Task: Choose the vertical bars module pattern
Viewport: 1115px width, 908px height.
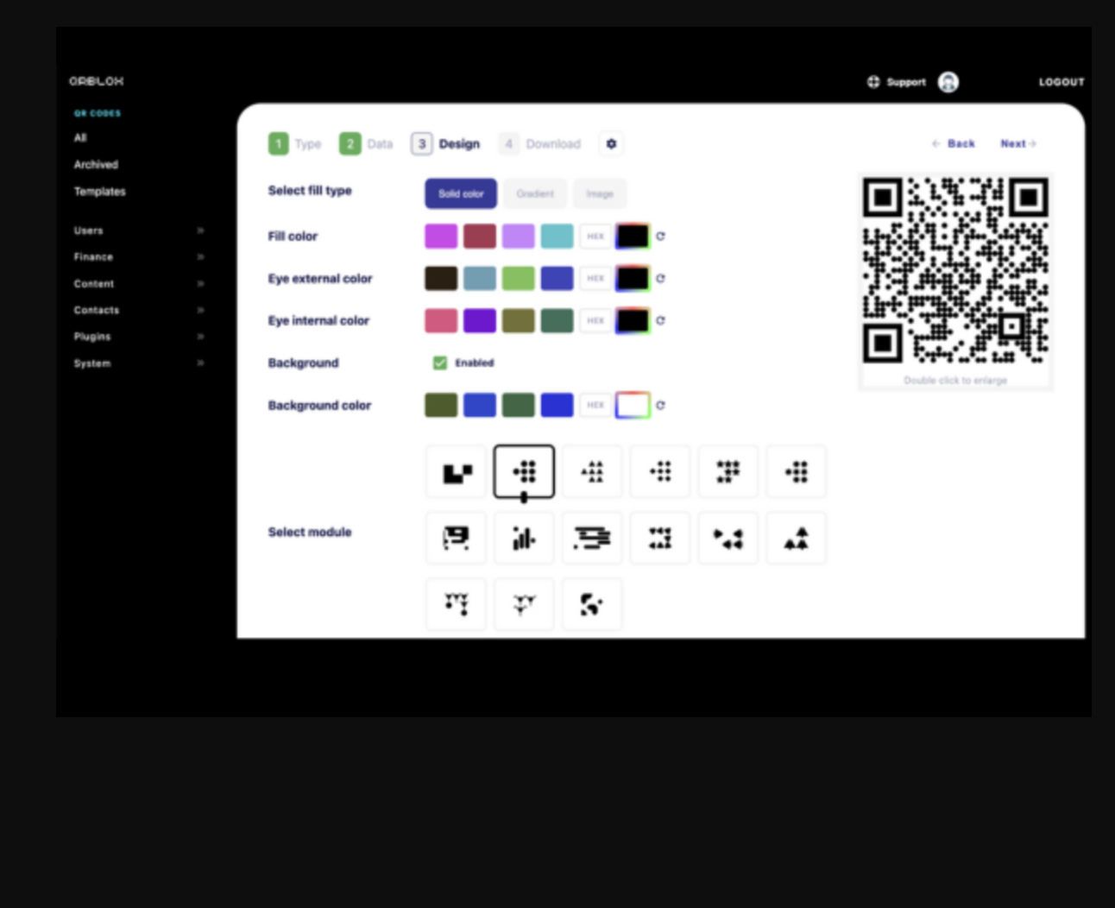Action: point(524,537)
